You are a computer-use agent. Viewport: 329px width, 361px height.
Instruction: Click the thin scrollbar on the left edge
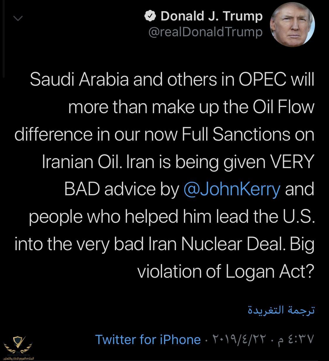click(x=3, y=38)
